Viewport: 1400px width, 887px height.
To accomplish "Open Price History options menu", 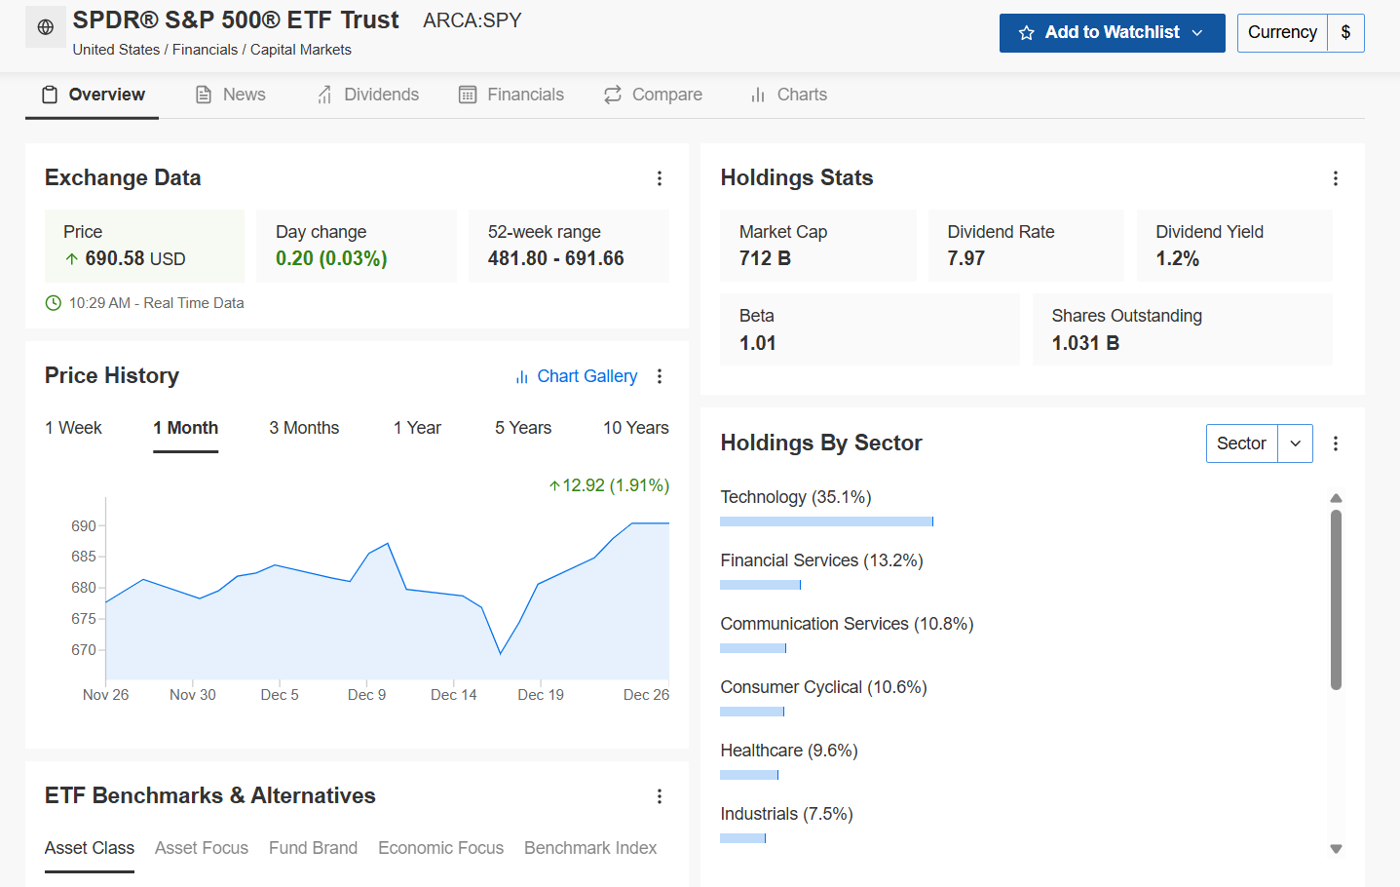I will (660, 376).
